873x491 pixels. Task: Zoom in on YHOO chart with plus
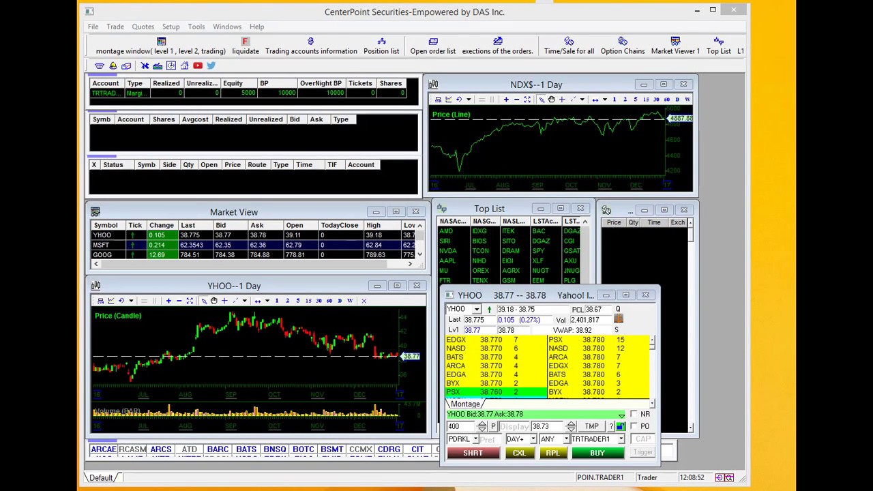[168, 301]
